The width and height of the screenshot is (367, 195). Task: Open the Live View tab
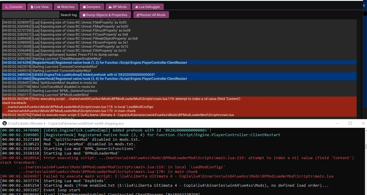tap(40, 7)
